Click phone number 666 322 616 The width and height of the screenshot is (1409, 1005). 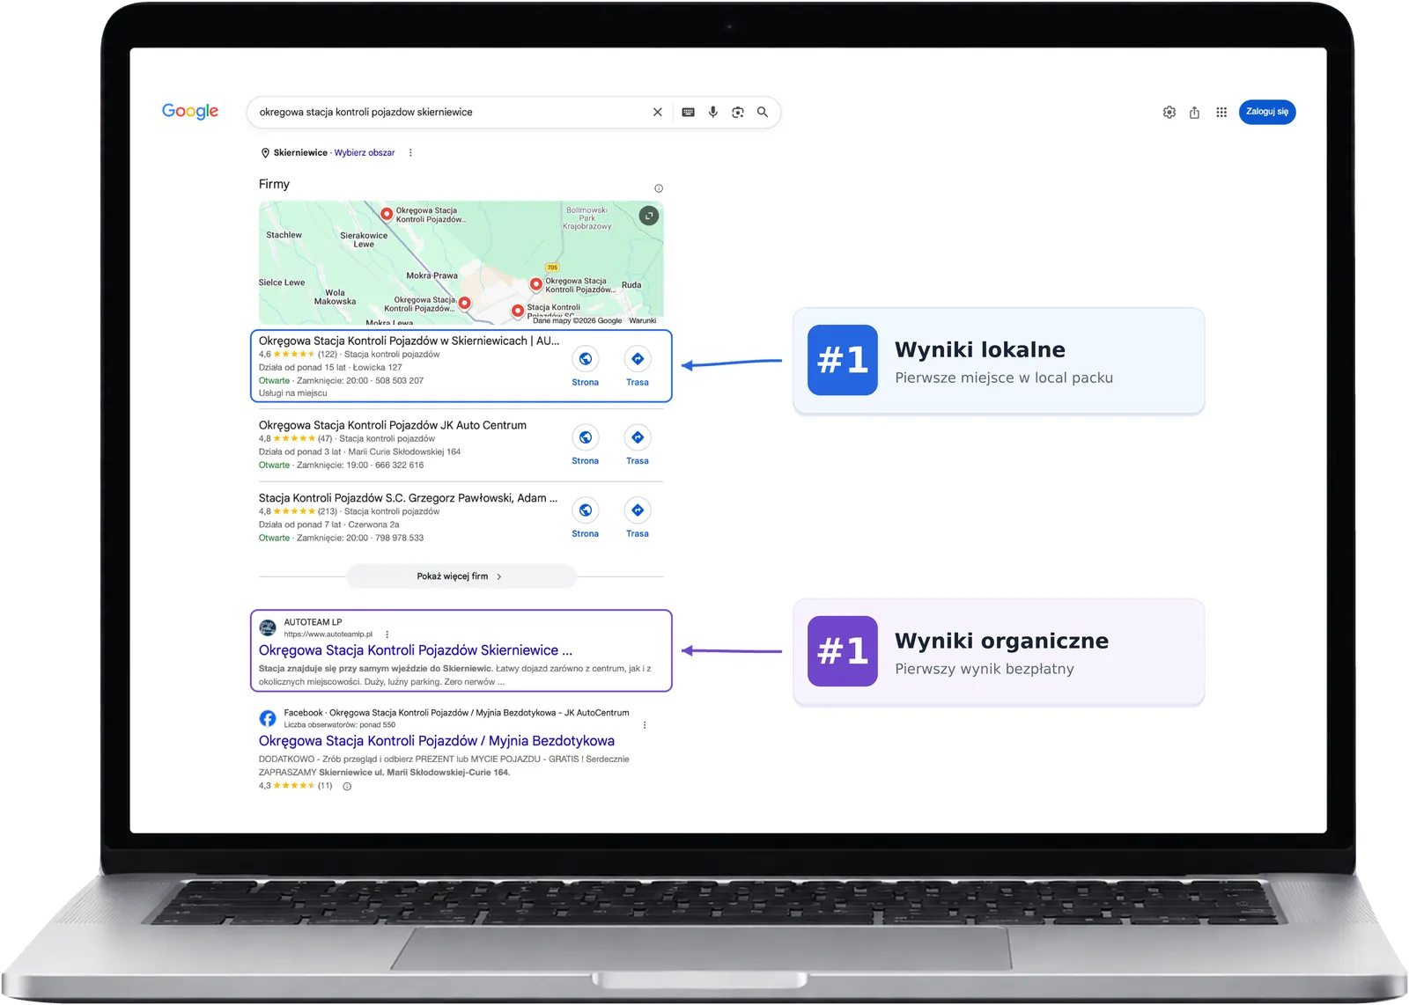tap(399, 466)
